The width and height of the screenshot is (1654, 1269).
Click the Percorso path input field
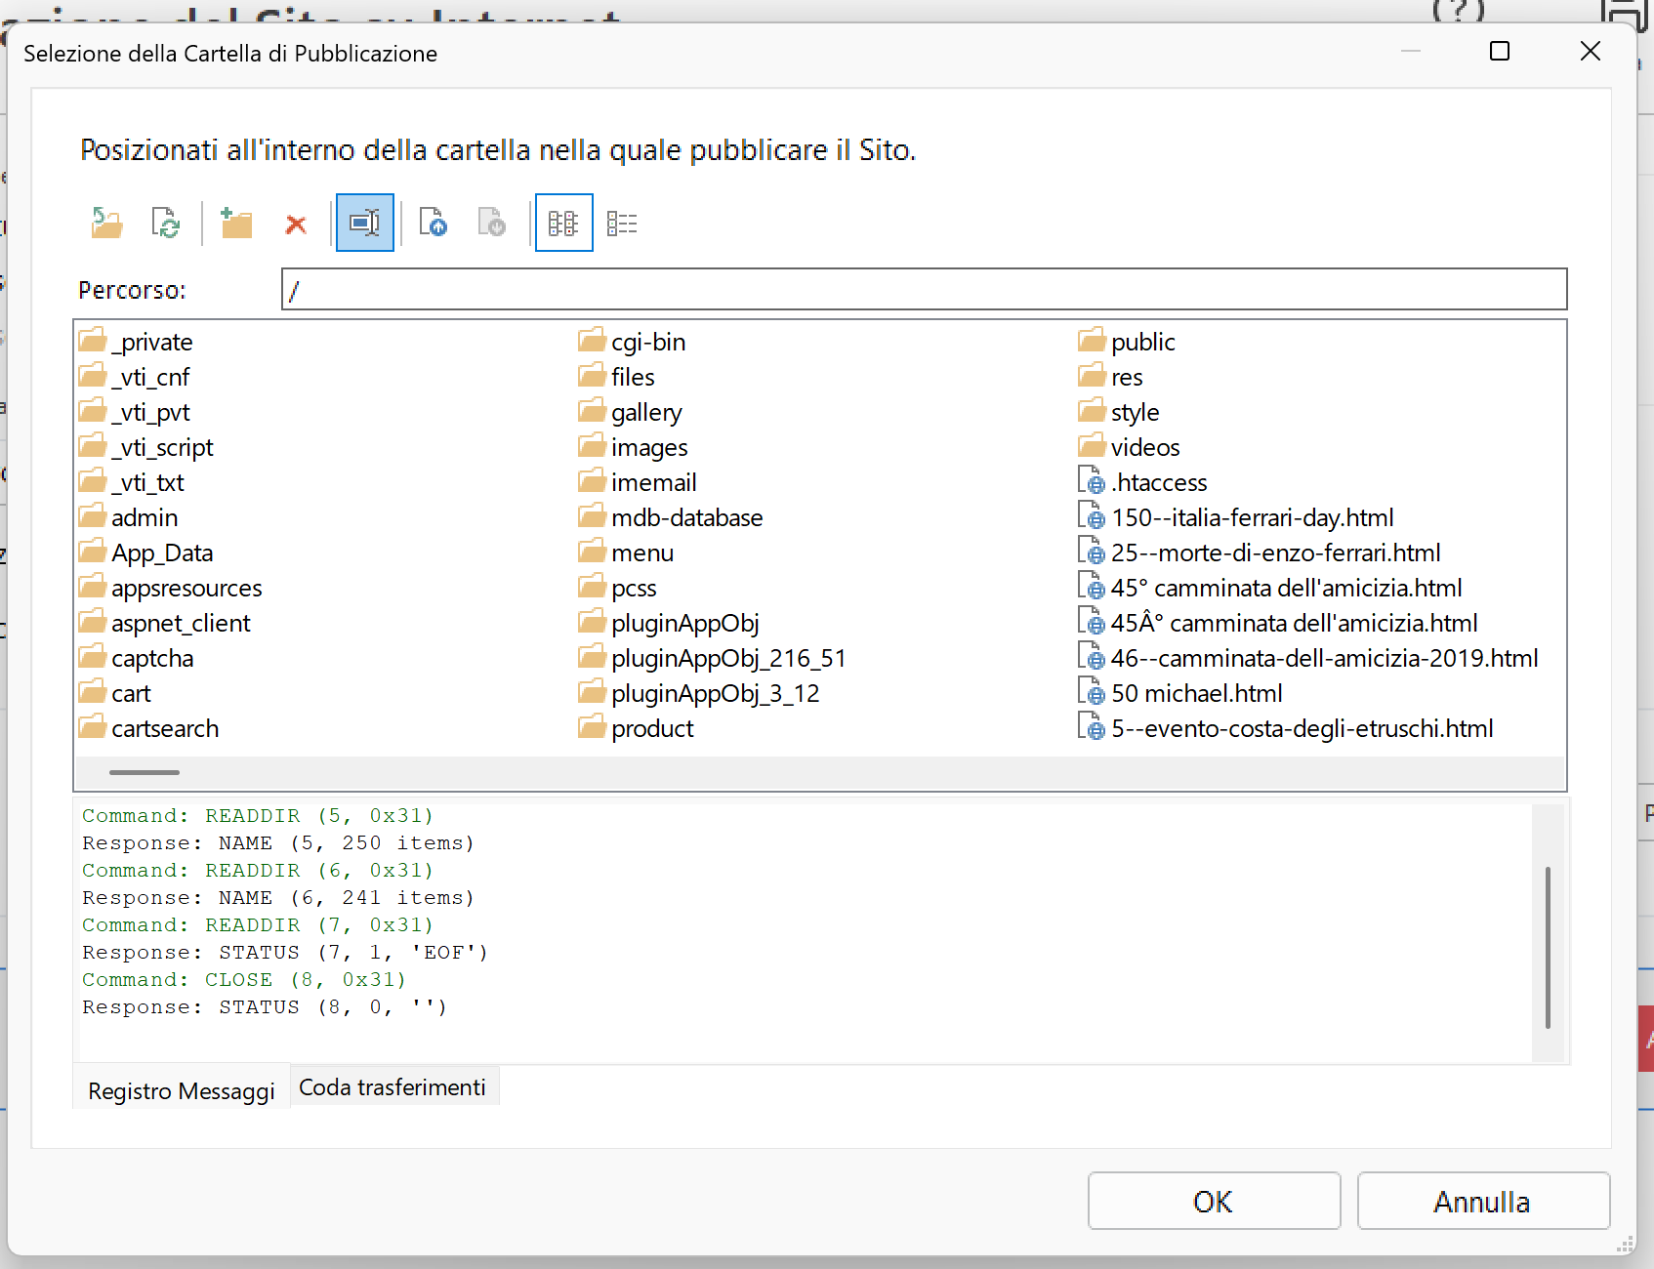tap(924, 289)
